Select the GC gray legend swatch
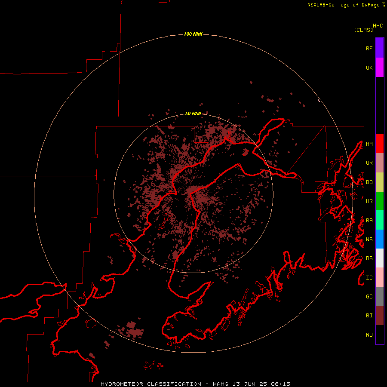 tap(380, 296)
